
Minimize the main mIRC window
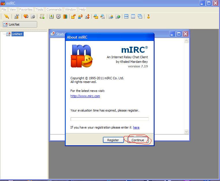point(202,3)
